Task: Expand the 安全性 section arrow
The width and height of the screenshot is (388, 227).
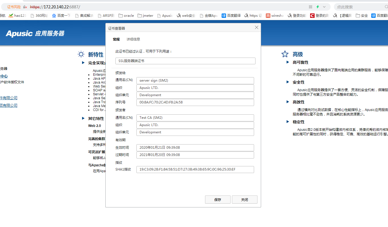Action: tap(288, 82)
